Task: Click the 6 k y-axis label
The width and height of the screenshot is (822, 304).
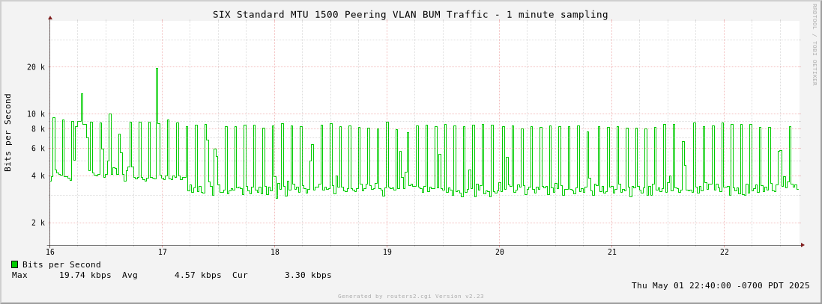Action: coord(38,149)
